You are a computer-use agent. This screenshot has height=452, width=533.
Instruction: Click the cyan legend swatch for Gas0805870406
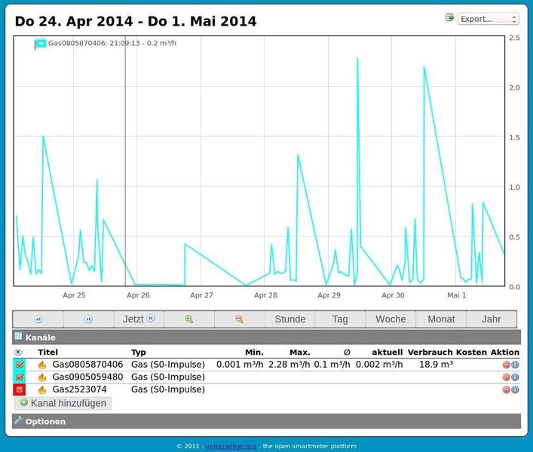tap(41, 44)
